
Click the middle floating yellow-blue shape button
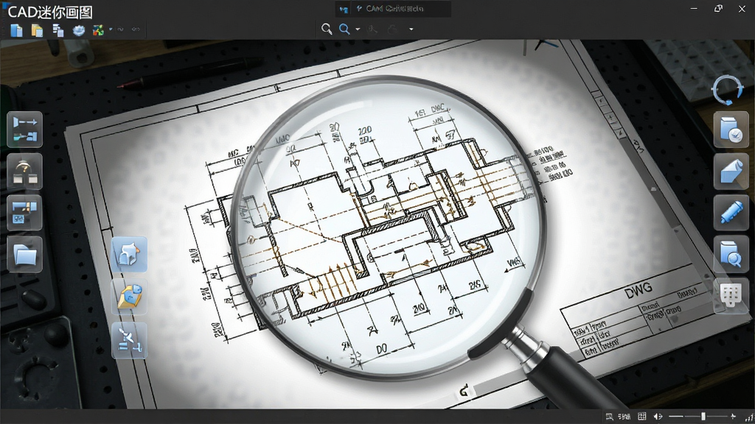(130, 297)
